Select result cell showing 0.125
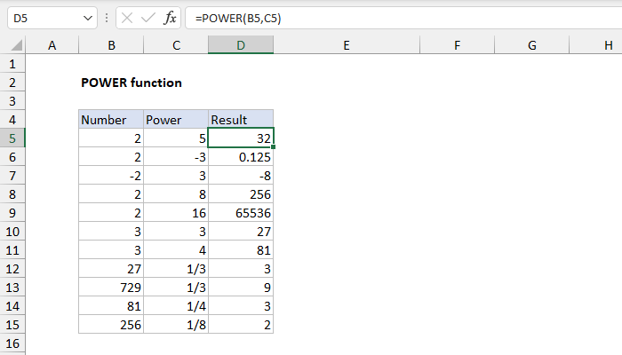 pyautogui.click(x=241, y=157)
